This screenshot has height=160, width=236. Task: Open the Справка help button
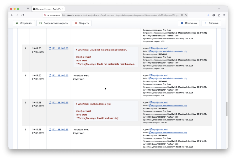211,23
